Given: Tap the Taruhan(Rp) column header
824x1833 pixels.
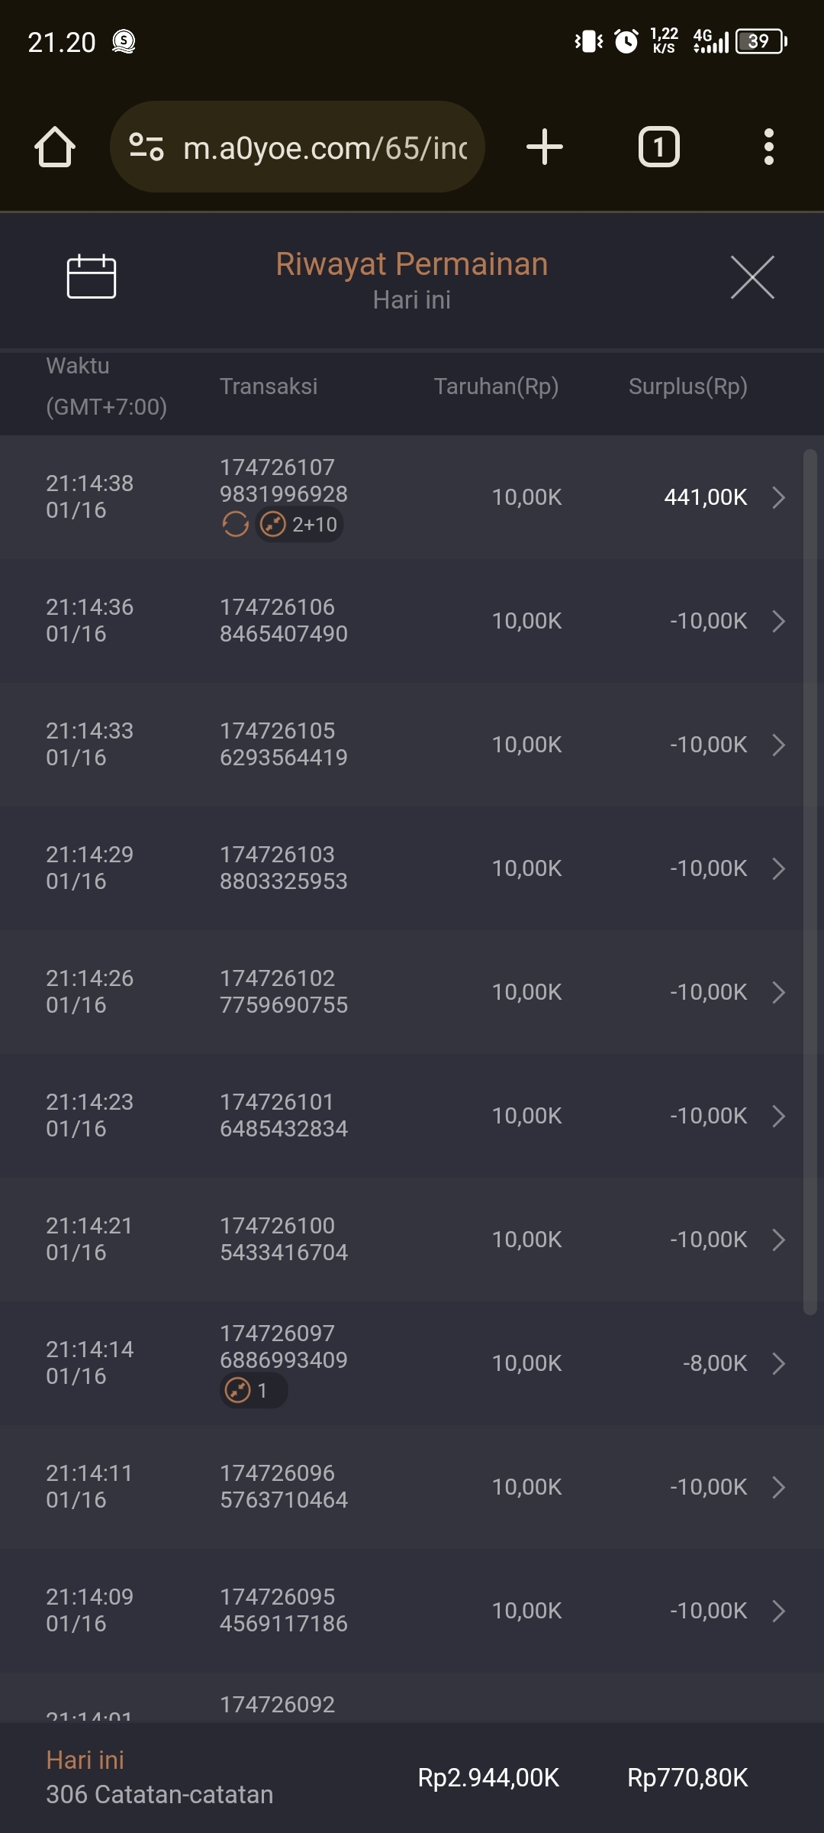Looking at the screenshot, I should pyautogui.click(x=496, y=386).
